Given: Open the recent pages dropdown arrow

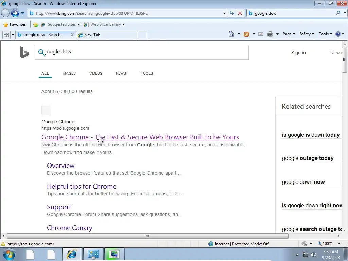Looking at the screenshot, I should click(22, 13).
